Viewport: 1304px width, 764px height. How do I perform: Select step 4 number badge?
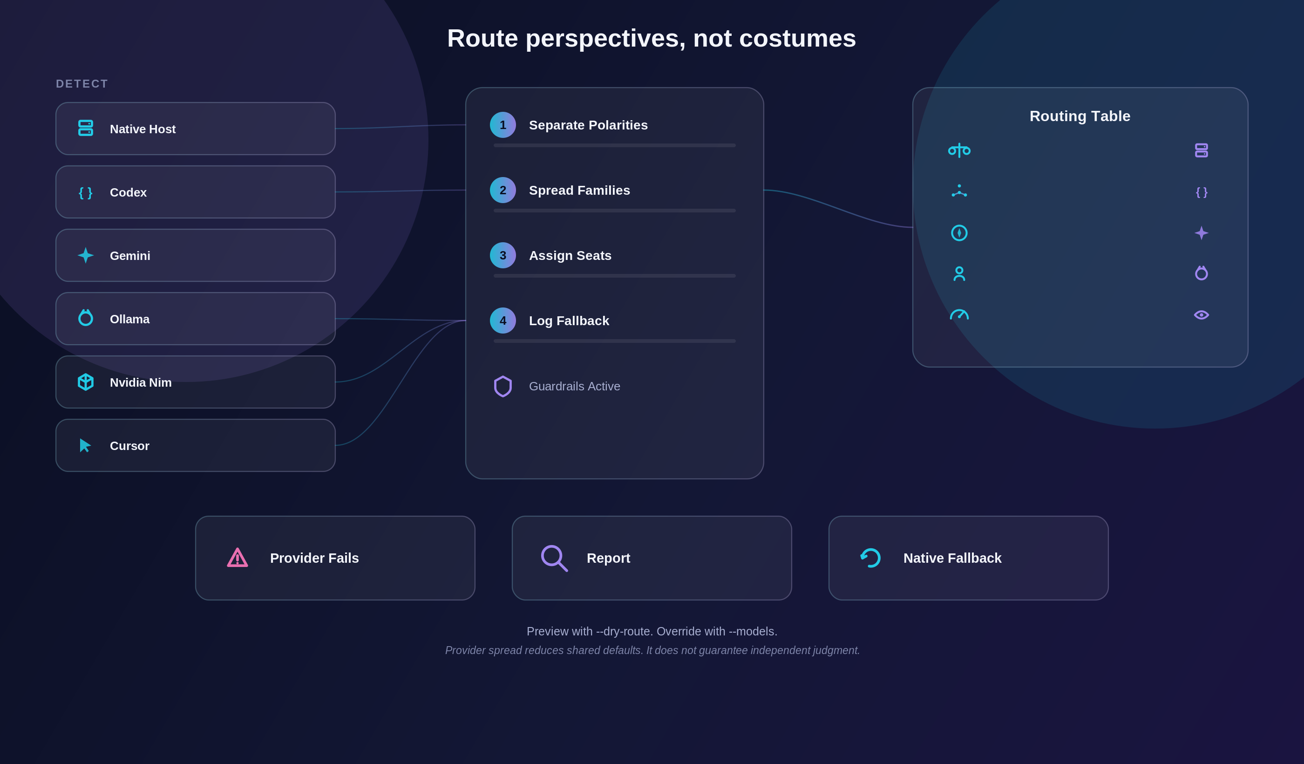(503, 321)
